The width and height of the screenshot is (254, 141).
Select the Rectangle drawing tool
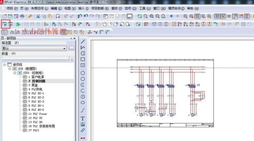point(83,59)
